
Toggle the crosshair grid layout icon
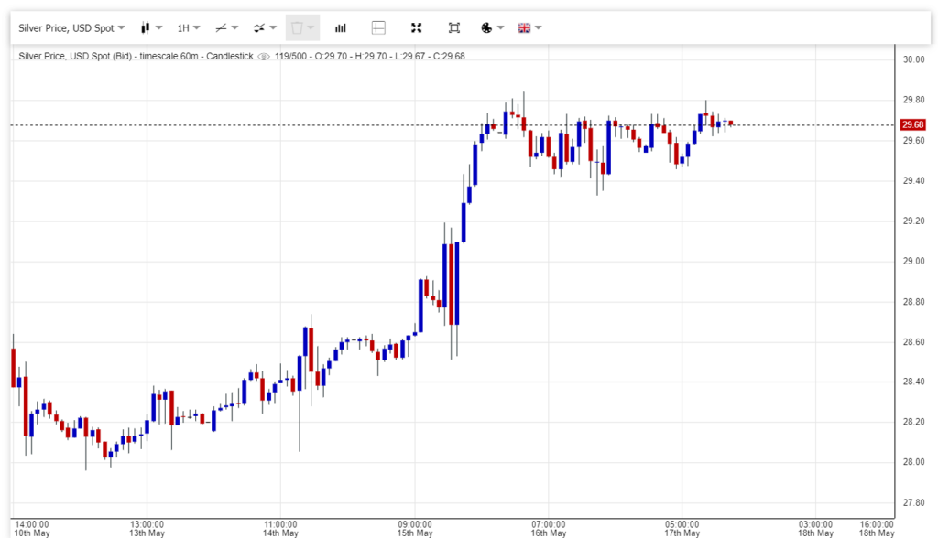coord(378,27)
